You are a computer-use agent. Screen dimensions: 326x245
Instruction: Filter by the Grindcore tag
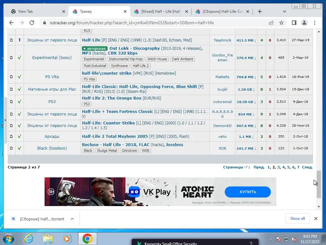[x=129, y=151]
